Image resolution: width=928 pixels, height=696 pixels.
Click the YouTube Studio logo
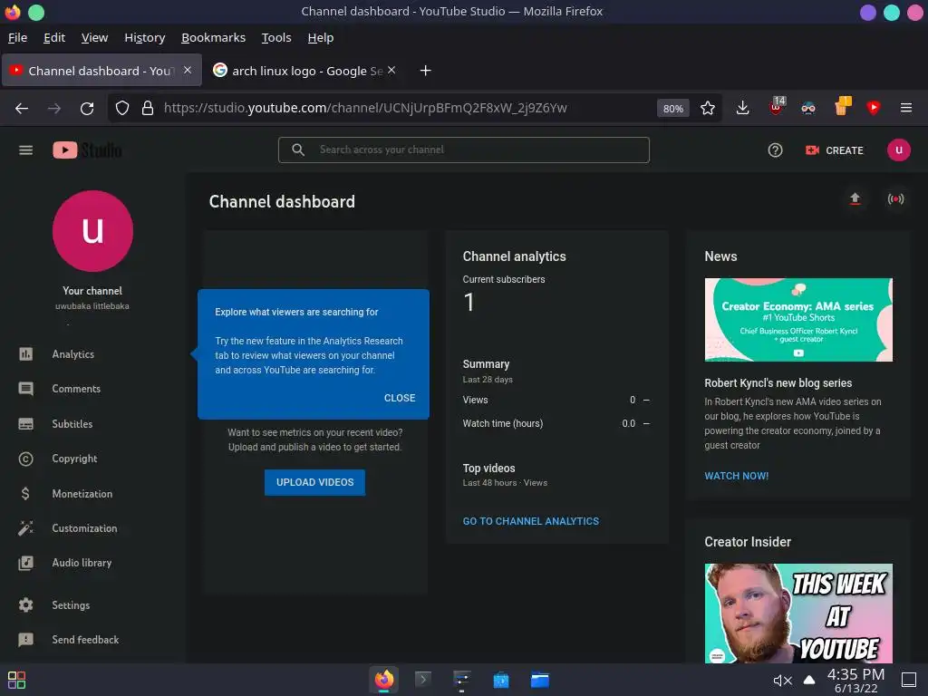[x=87, y=150]
